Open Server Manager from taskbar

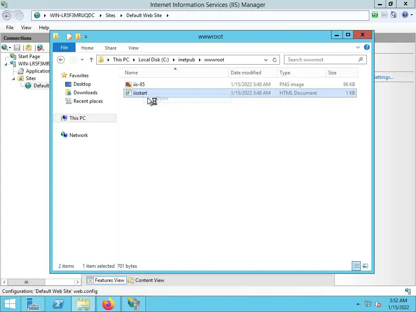click(x=33, y=304)
